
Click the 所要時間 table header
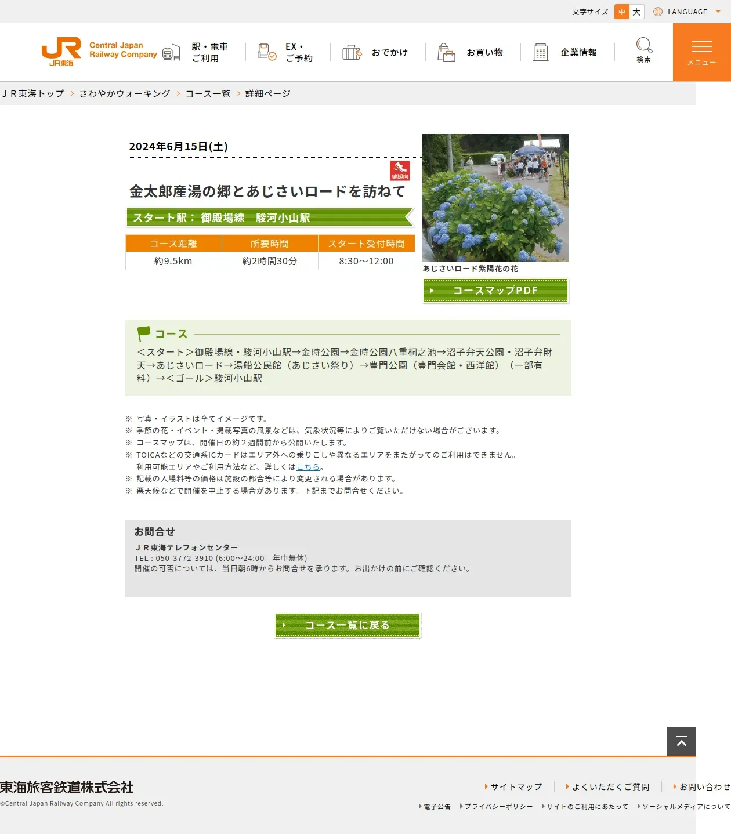(270, 244)
